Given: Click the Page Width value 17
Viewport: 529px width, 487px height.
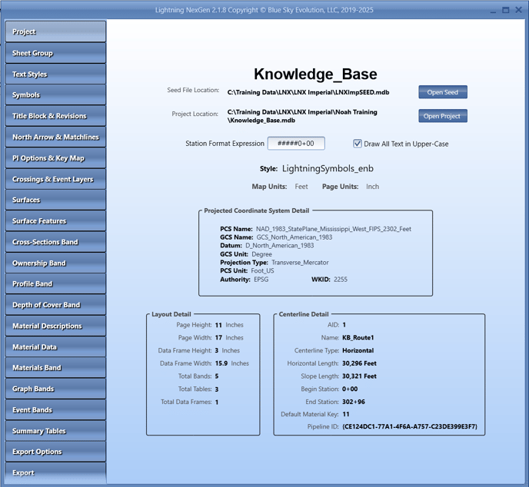Looking at the screenshot, I should click(x=218, y=338).
